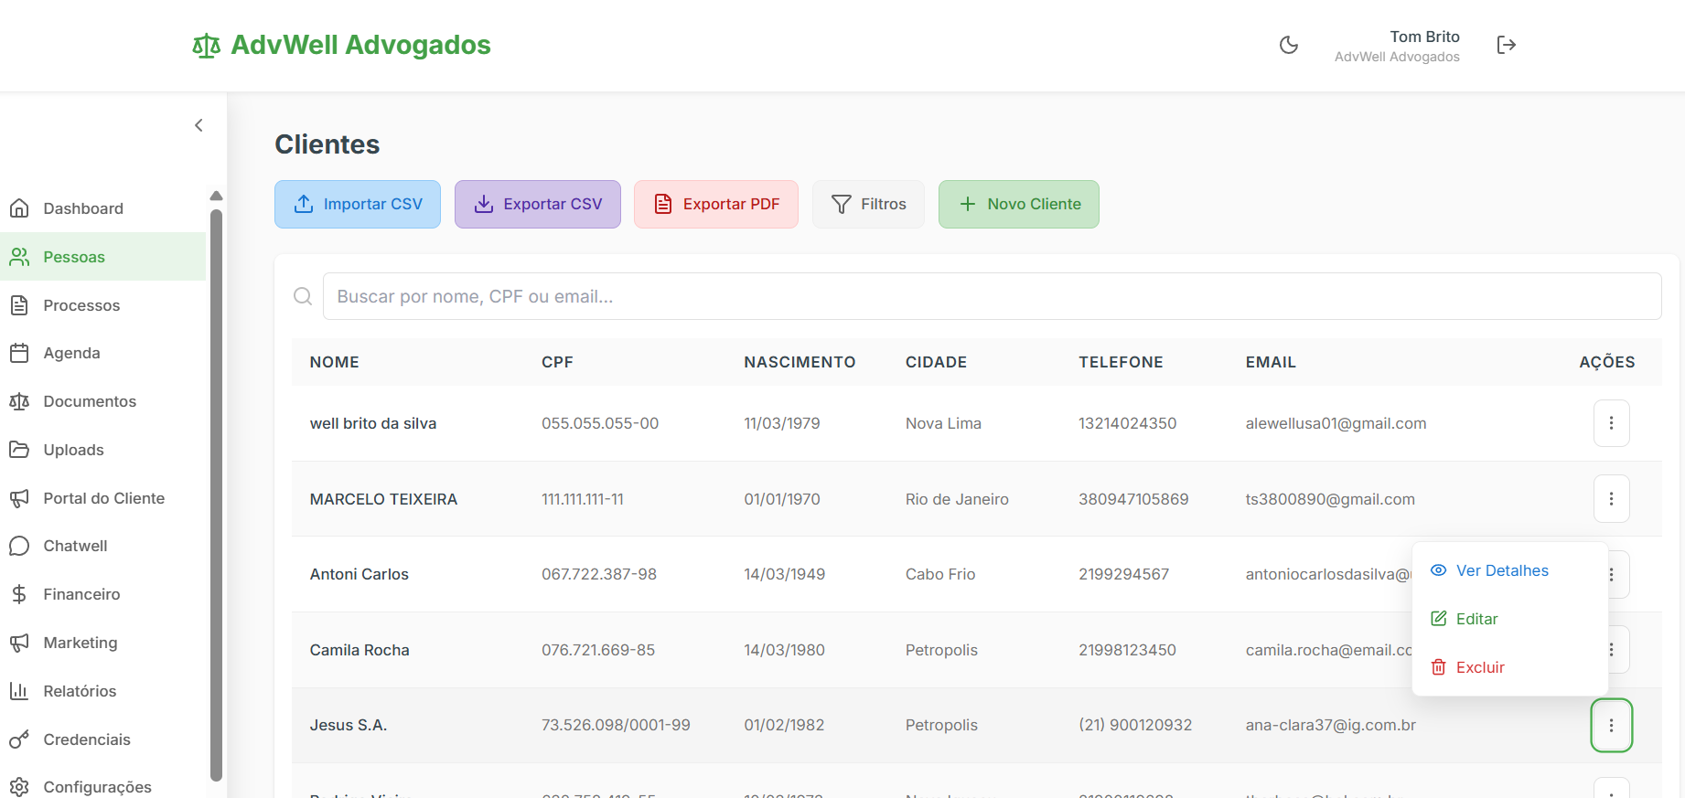
Task: Open Processos in the sidebar
Action: [x=103, y=305]
